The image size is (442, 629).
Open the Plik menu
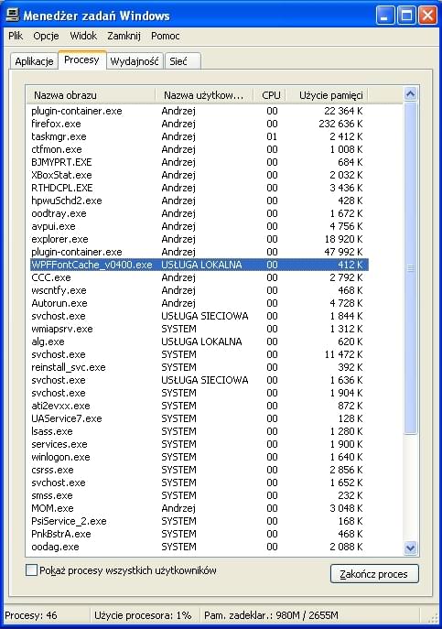(x=16, y=36)
